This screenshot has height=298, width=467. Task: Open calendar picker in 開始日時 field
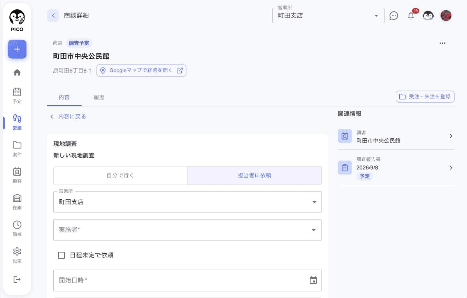tap(313, 280)
